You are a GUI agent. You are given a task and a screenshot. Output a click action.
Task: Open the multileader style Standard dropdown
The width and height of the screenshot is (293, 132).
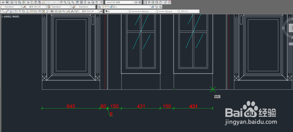point(86,7)
